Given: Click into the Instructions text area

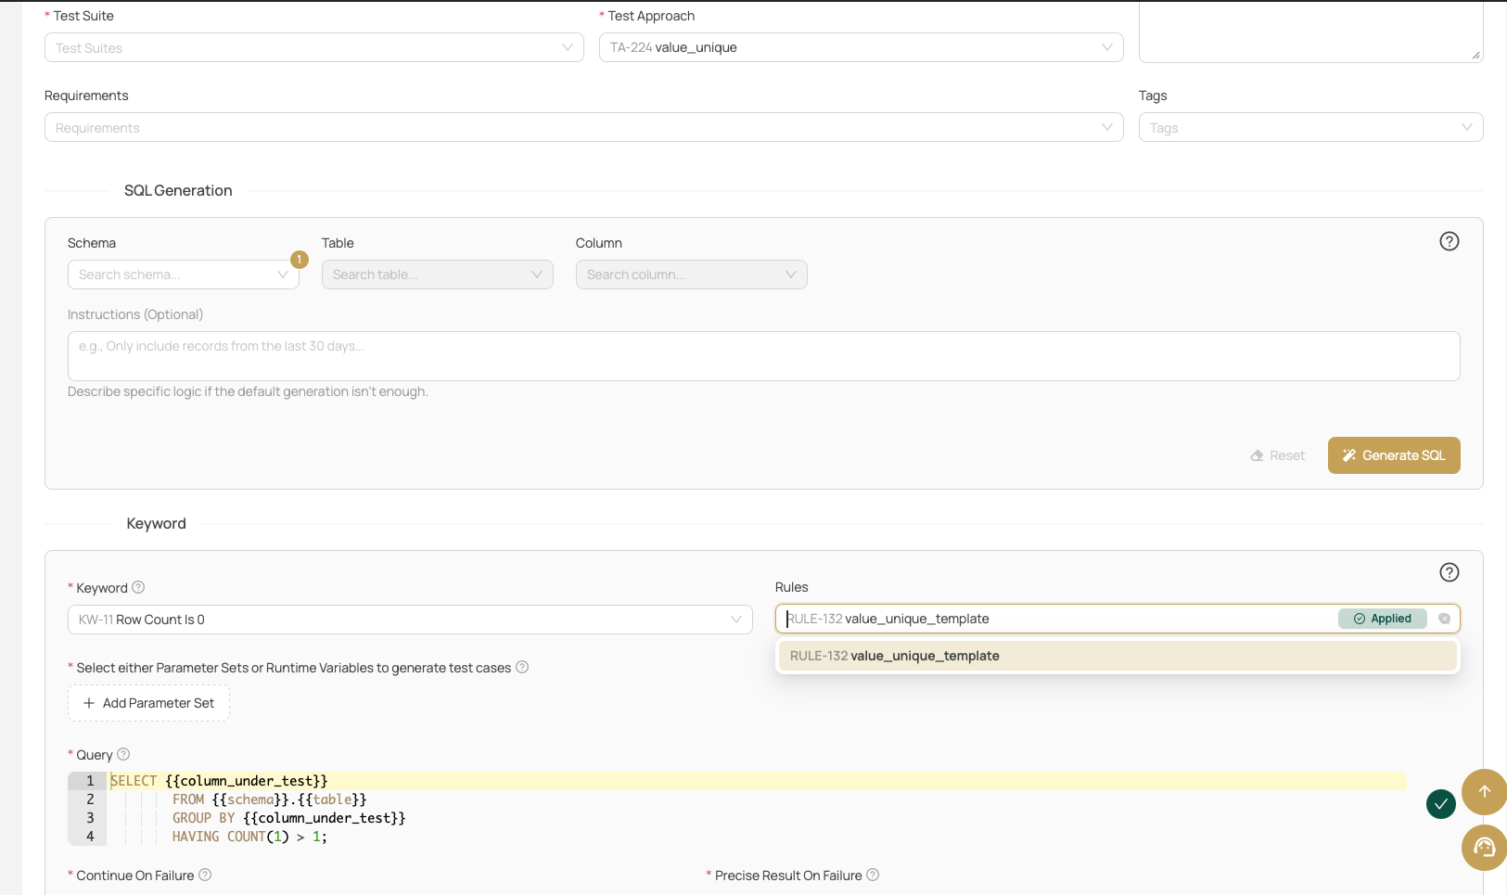Looking at the screenshot, I should pos(763,356).
